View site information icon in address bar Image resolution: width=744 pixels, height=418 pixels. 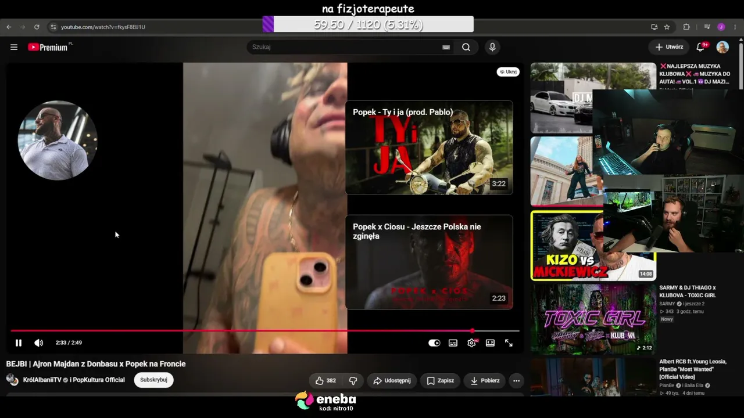click(53, 27)
